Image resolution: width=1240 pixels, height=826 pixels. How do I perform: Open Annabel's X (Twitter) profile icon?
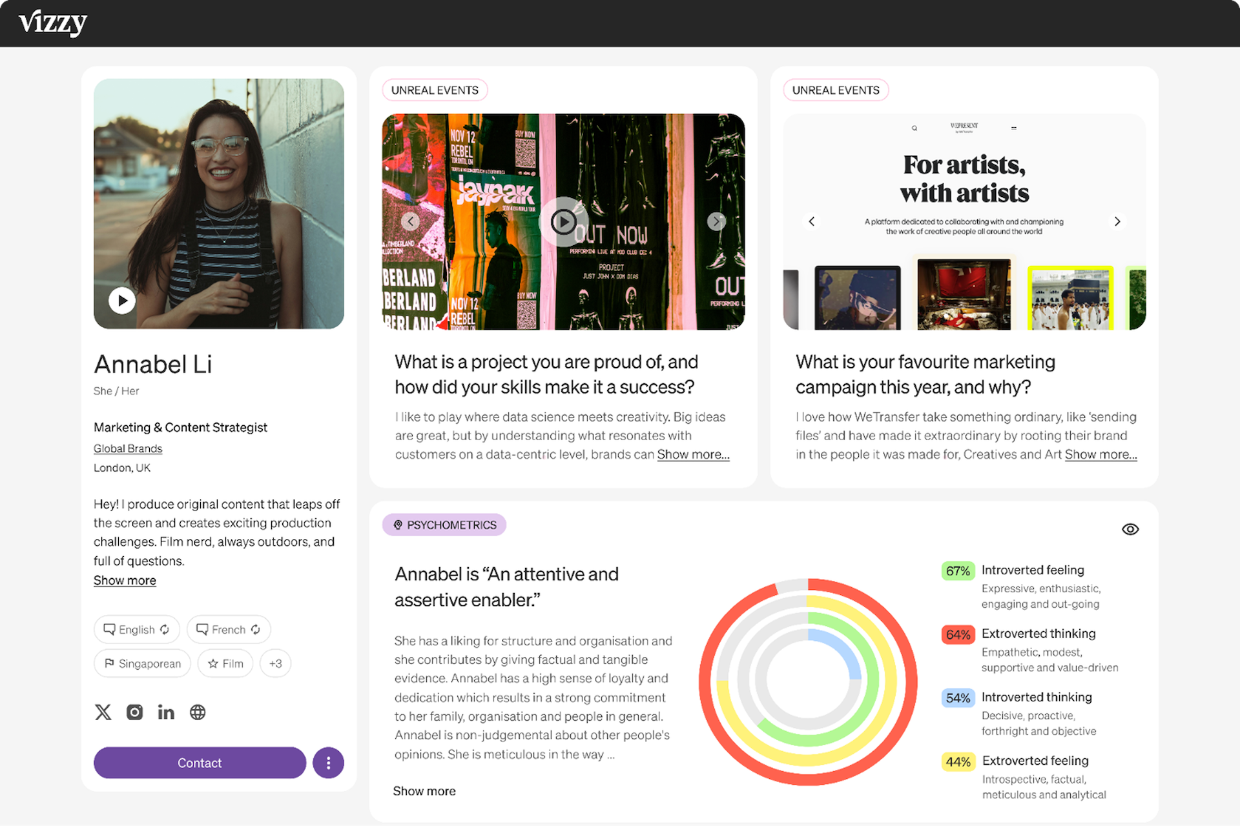click(103, 712)
